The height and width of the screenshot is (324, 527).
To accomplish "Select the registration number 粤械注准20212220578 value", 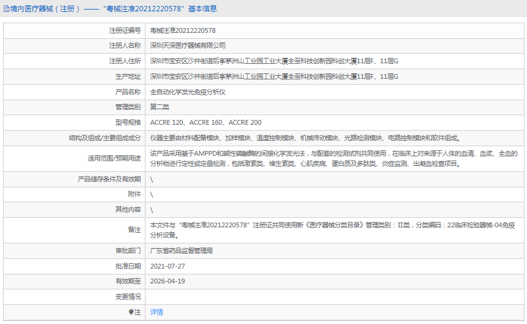I will click(x=183, y=30).
